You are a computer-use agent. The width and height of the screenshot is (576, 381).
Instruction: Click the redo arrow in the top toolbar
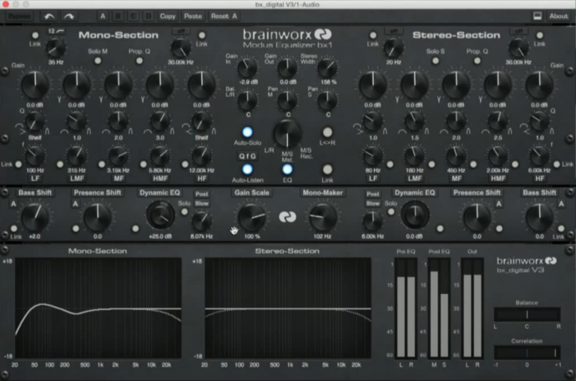click(x=69, y=16)
